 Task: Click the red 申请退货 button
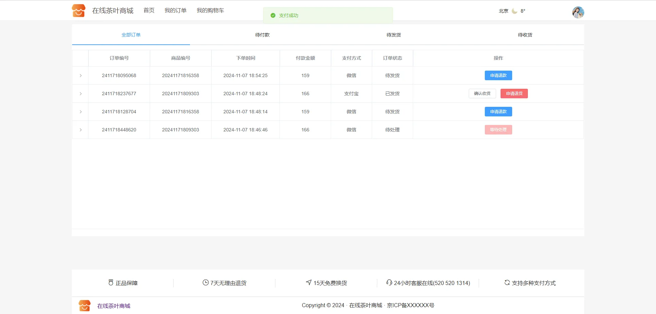(x=514, y=94)
